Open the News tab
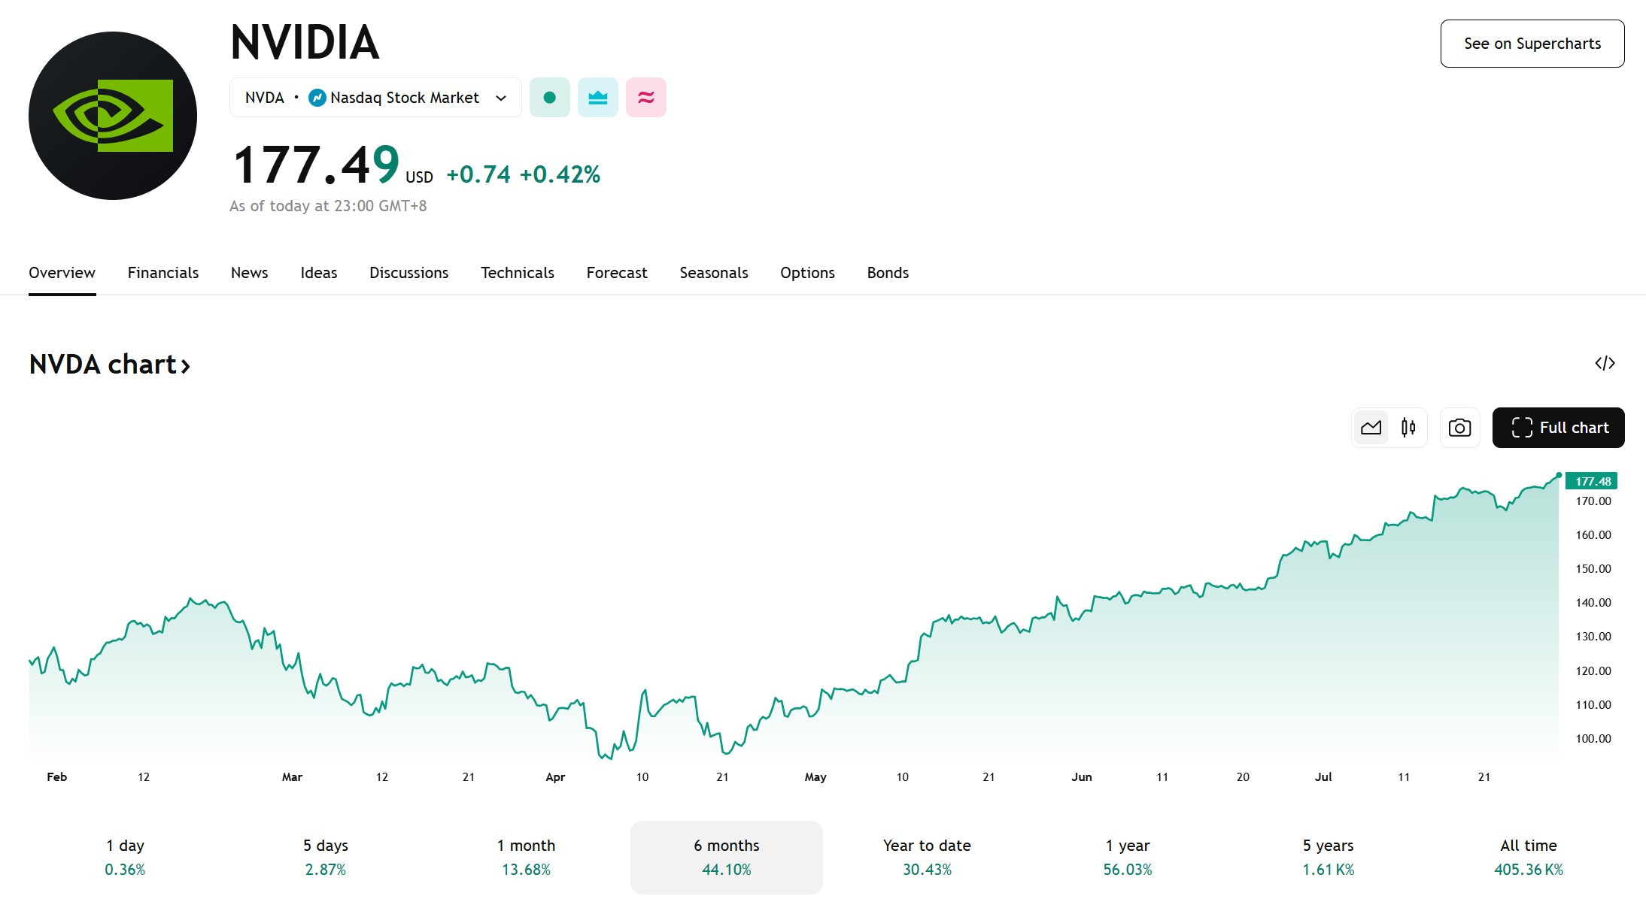The height and width of the screenshot is (905, 1646). (x=250, y=273)
